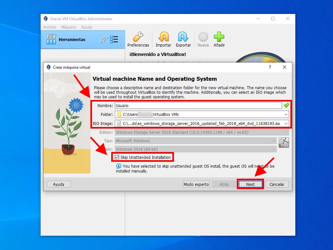Switch to Modo experto
Image resolution: width=333 pixels, height=250 pixels.
196,184
